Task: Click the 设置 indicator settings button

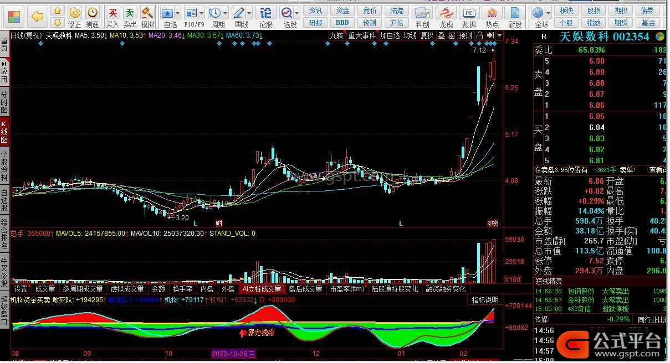Action: click(x=21, y=289)
